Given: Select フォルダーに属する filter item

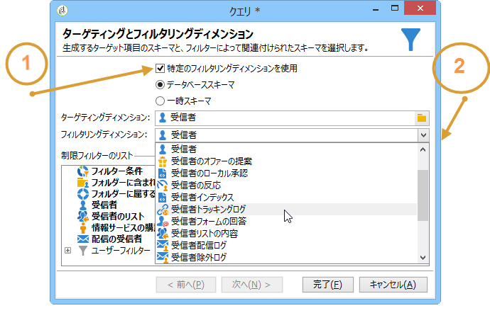Looking at the screenshot, I should pyautogui.click(x=123, y=193).
